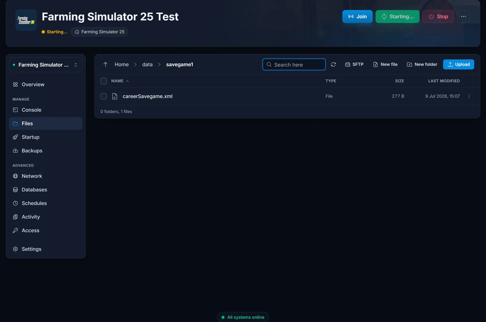The image size is (486, 322).
Task: Open server Settings in sidebar
Action: click(x=46, y=249)
